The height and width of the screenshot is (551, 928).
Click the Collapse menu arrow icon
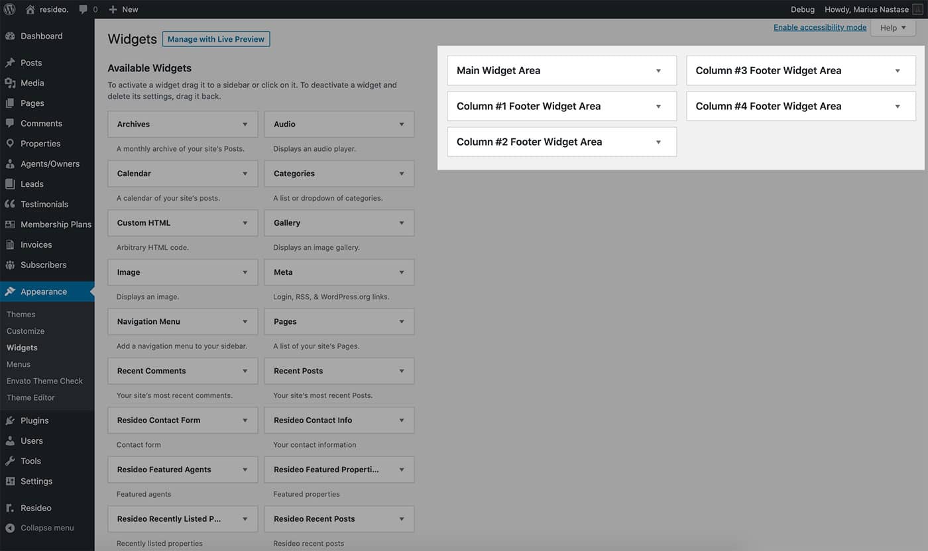pyautogui.click(x=10, y=528)
